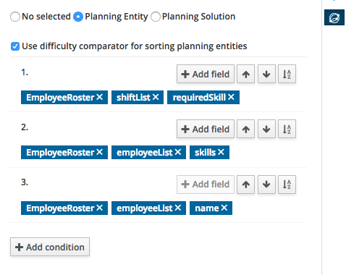
Task: Move condition 1 down with arrow icon
Action: point(266,74)
